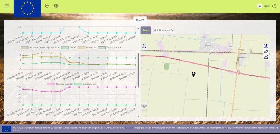Click the map locate pin button
Viewport: 280px width, 134px height.
click(144, 46)
